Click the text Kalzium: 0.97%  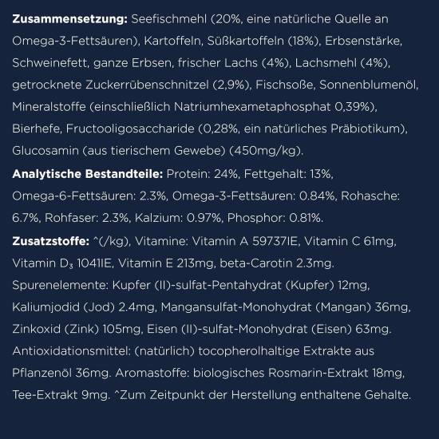tap(178, 218)
